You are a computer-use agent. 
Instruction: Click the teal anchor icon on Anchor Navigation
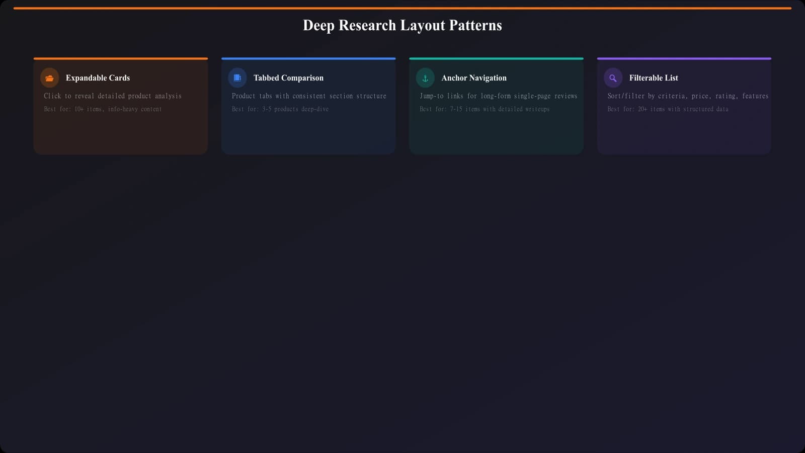(x=425, y=78)
